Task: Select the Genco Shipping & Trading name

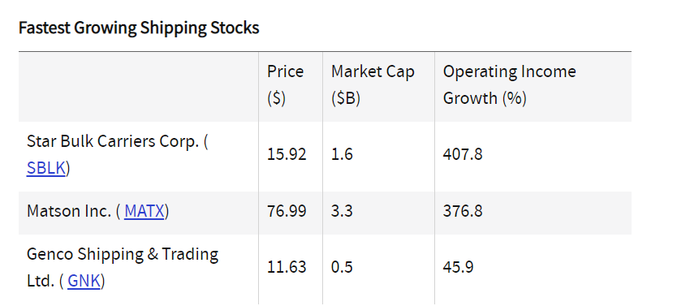Action: (123, 255)
